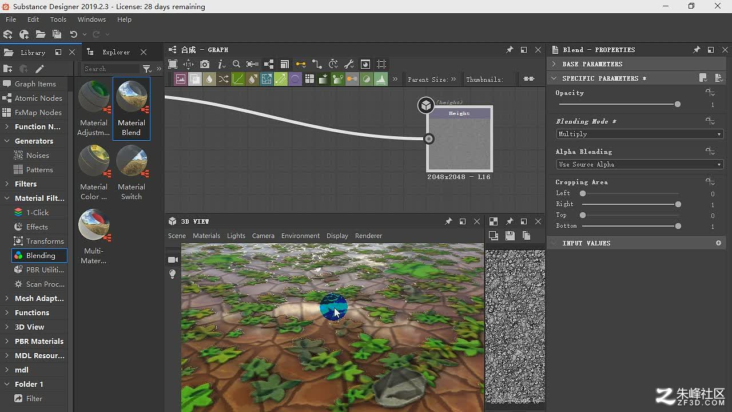
Task: Expand the Base Parameters section
Action: (554, 64)
